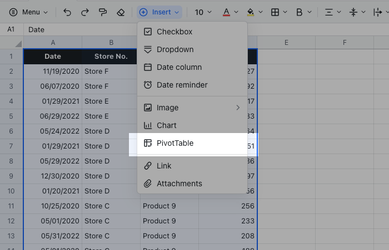This screenshot has height=250, width=389.
Task: Click the Insert toolbar button
Action: pos(159,12)
